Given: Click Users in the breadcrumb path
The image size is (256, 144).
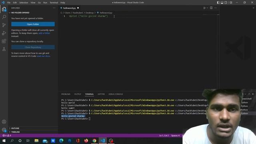Looking at the screenshot, I should (68, 12).
